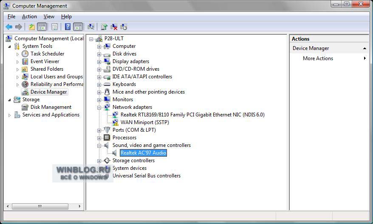Select the Computer Management (Local) root icon

pos(9,39)
